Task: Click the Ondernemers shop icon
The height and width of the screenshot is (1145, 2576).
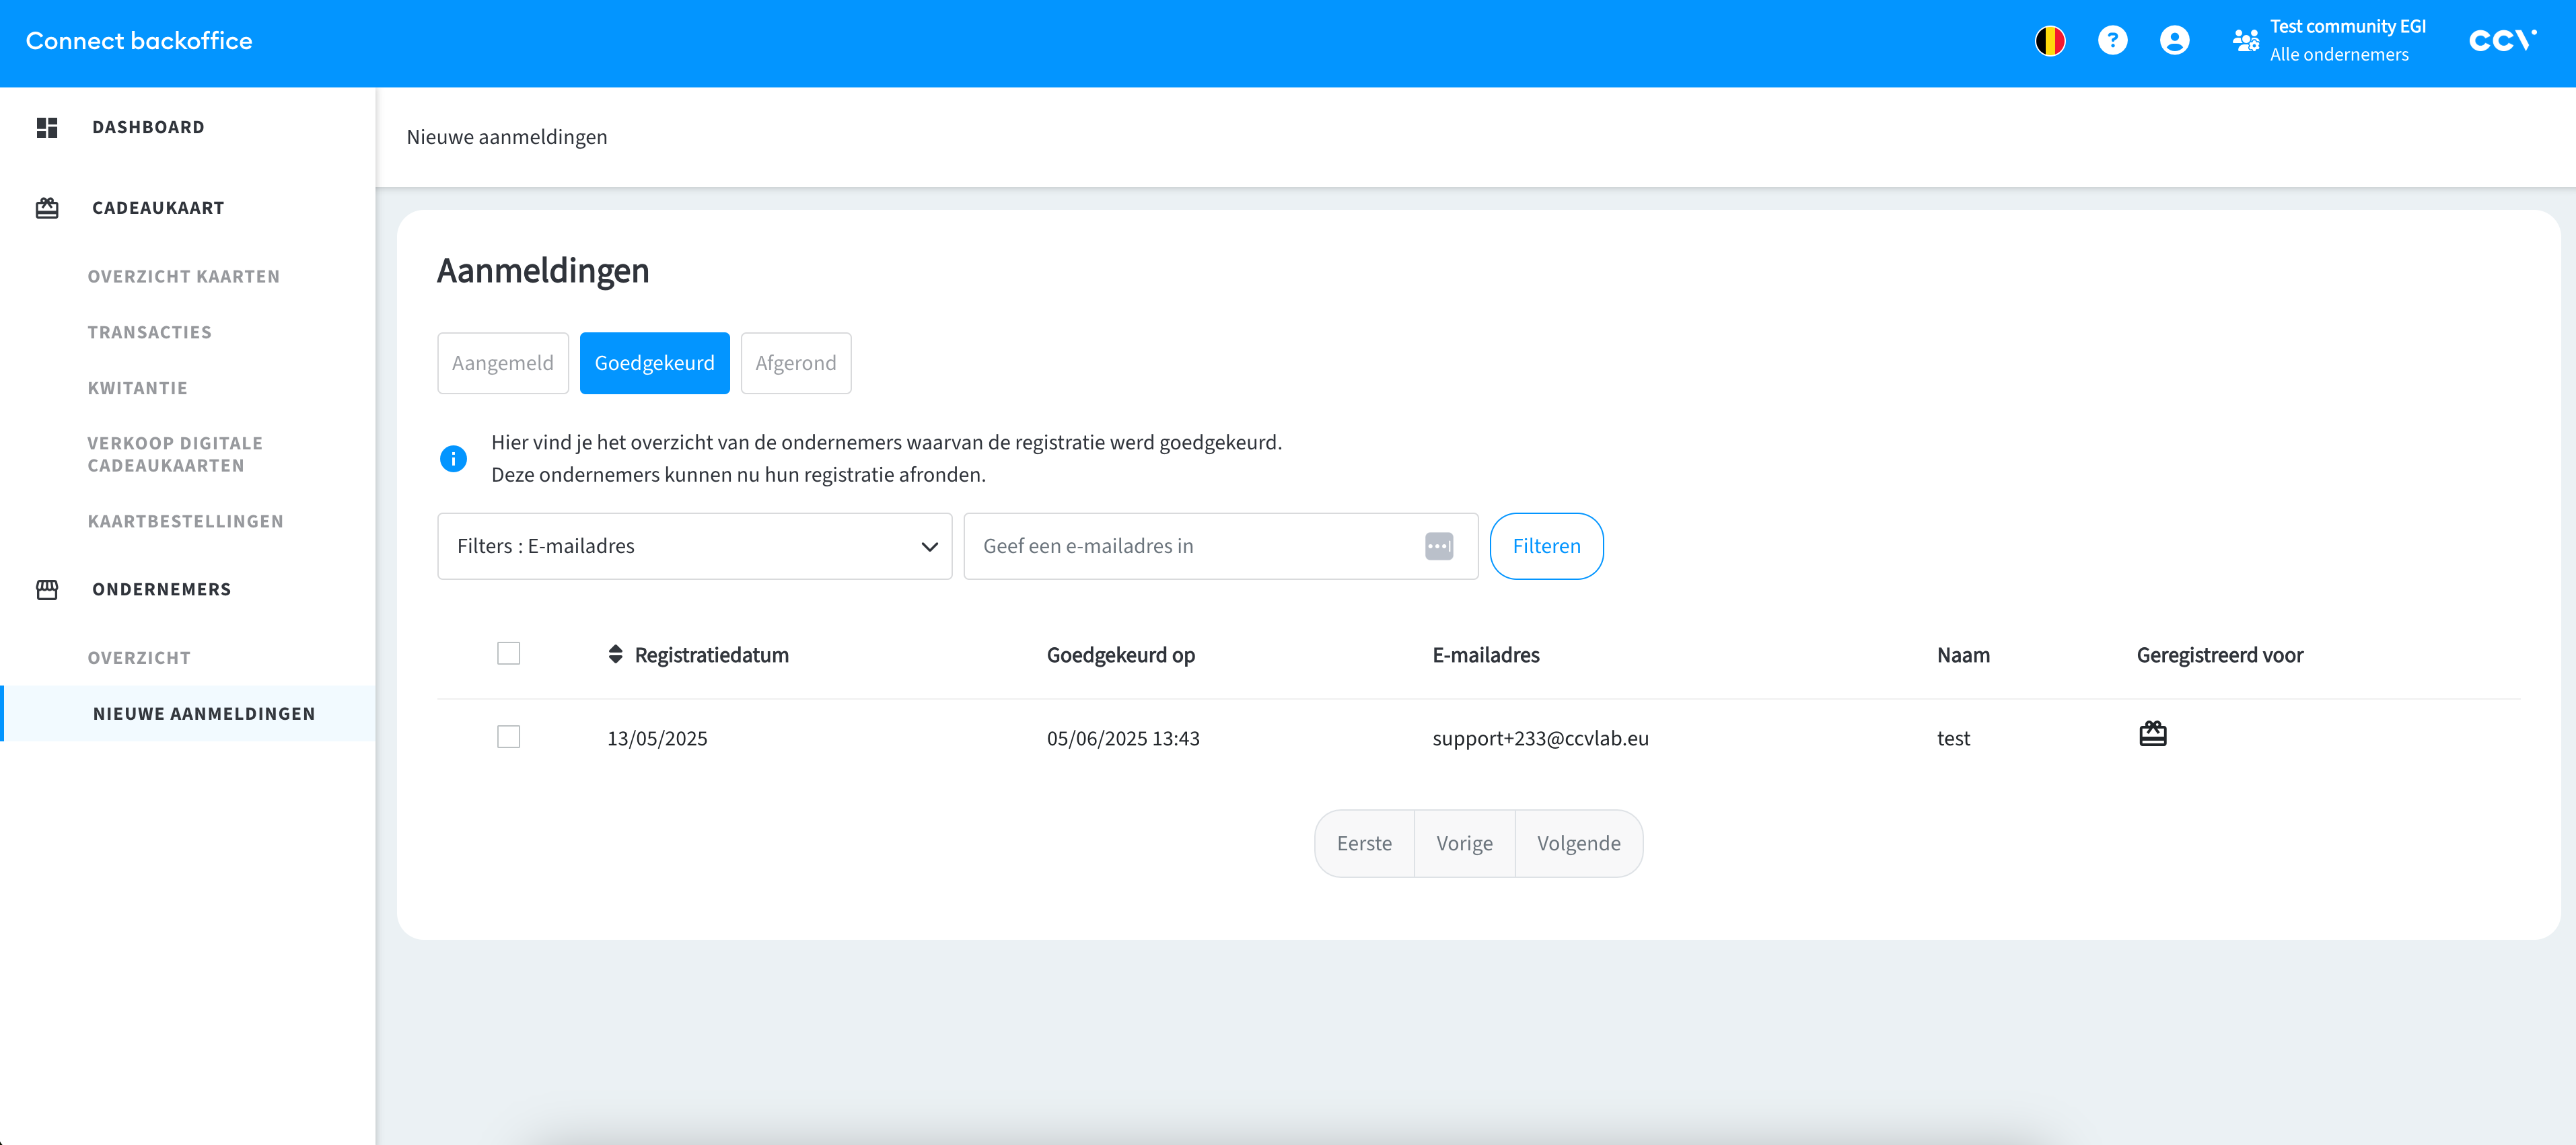Action: point(47,590)
